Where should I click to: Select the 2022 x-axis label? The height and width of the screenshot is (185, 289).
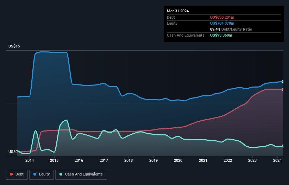coord(228,160)
